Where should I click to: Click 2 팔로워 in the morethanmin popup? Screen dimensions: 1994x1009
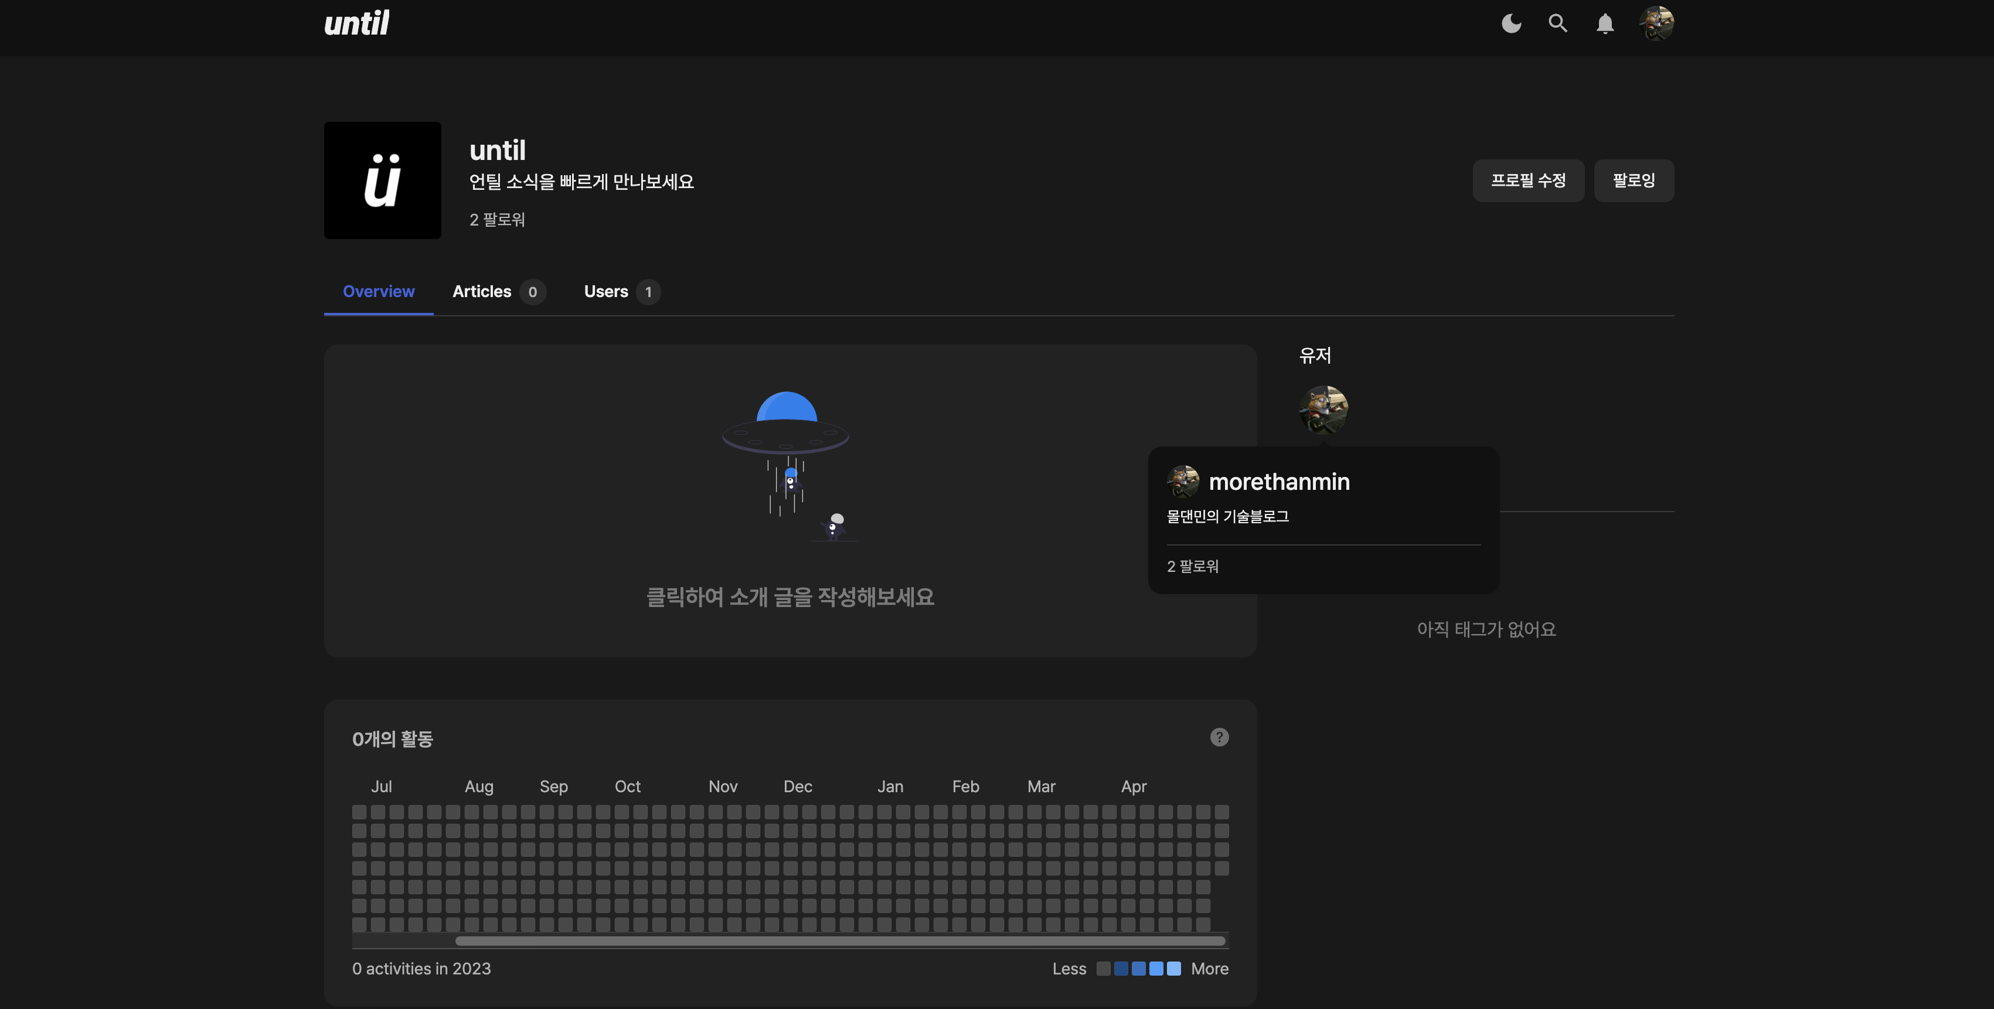click(1192, 567)
